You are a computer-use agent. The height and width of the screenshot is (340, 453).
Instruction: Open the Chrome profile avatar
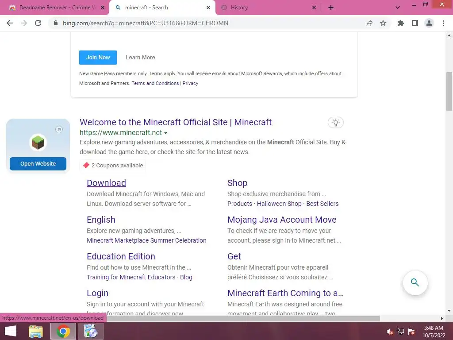click(429, 23)
